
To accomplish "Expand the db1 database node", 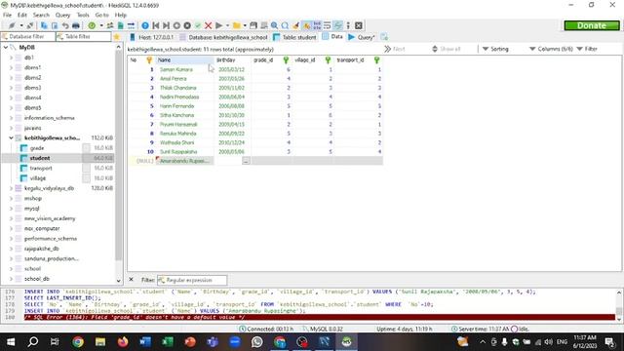I will [x=11, y=58].
